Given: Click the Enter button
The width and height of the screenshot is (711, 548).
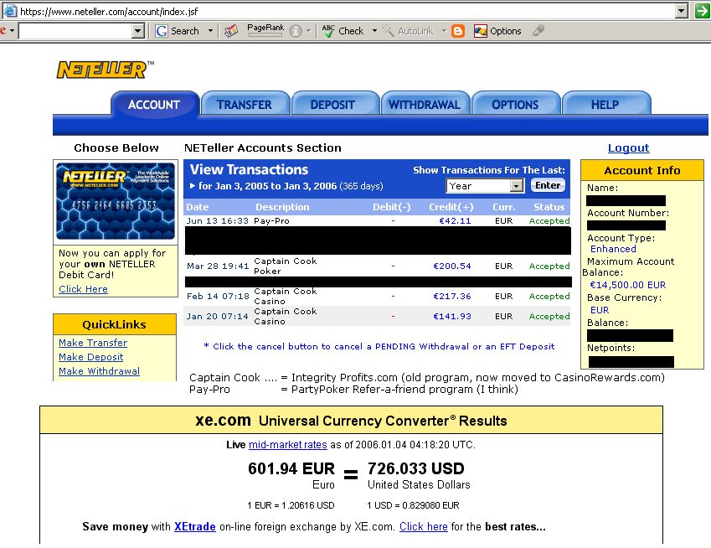Looking at the screenshot, I should 548,185.
